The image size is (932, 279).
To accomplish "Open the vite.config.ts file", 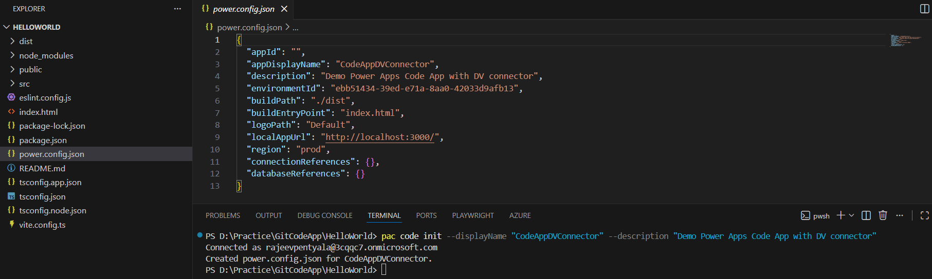I will point(42,225).
